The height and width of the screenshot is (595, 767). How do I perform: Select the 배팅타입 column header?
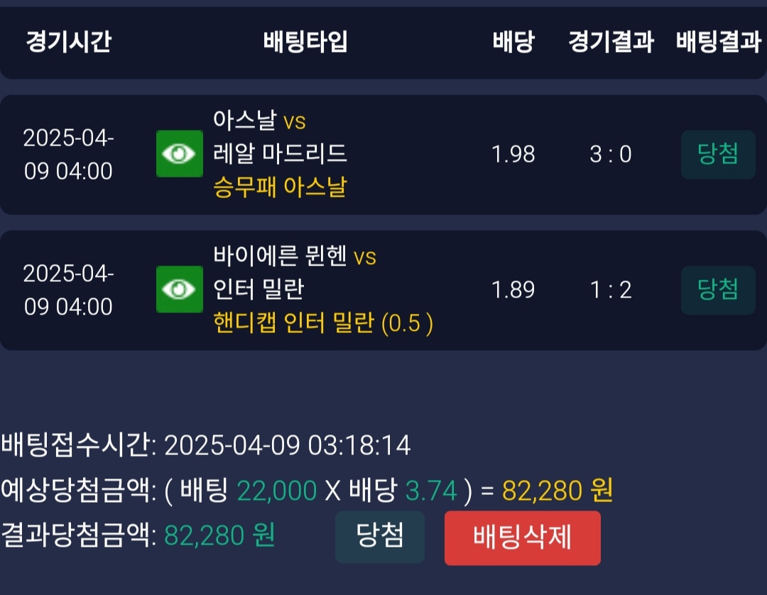[x=305, y=42]
